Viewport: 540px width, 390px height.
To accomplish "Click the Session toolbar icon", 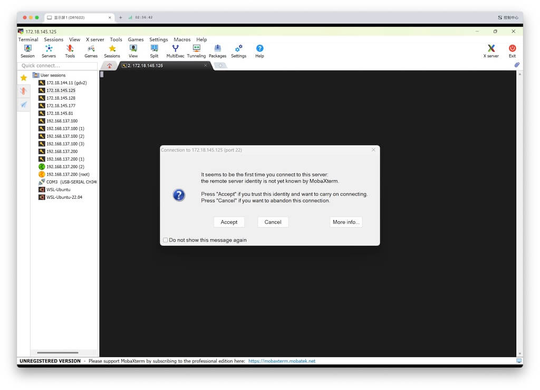I will tap(27, 51).
